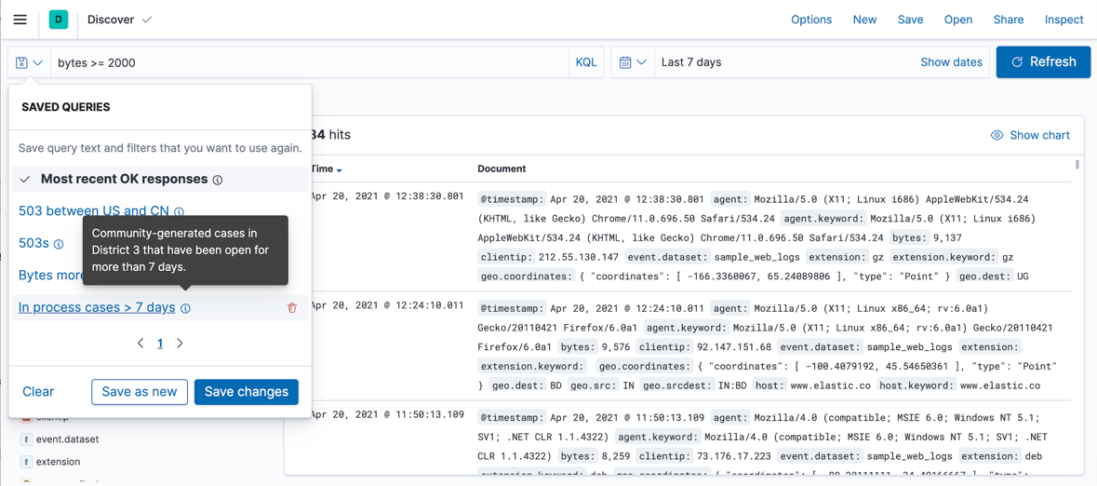This screenshot has height=486, width=1097.
Task: Go to next page of saved queries
Action: [x=180, y=344]
